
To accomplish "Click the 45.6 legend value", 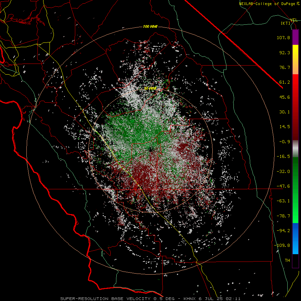I will pos(285,97).
